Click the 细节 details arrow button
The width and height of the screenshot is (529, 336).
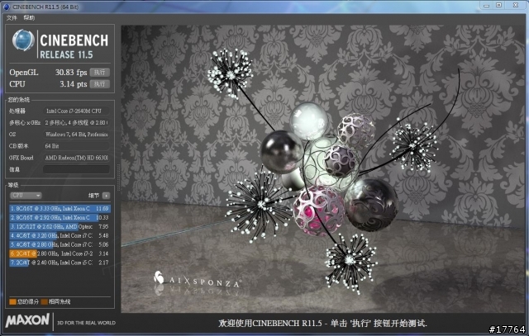click(x=106, y=196)
